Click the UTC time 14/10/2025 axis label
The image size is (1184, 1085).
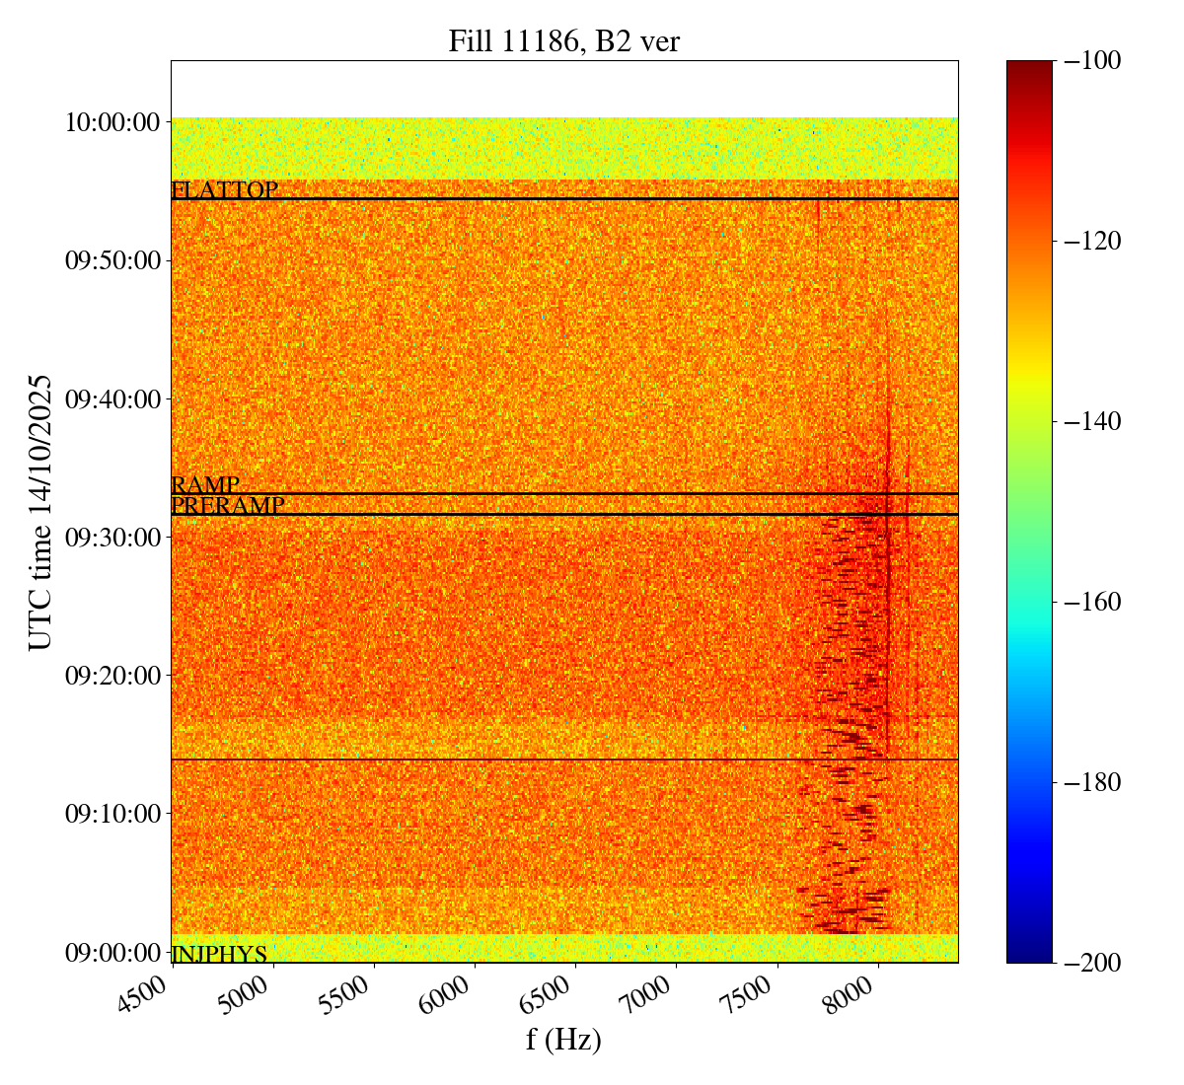click(x=40, y=512)
